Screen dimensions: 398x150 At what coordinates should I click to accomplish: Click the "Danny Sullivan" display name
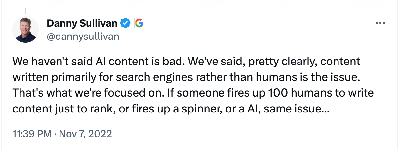point(82,23)
